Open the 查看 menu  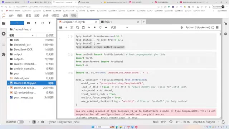28,16
